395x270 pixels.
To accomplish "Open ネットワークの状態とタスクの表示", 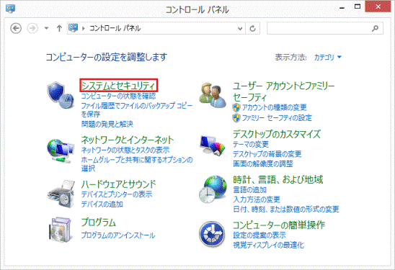I will click(x=125, y=150).
